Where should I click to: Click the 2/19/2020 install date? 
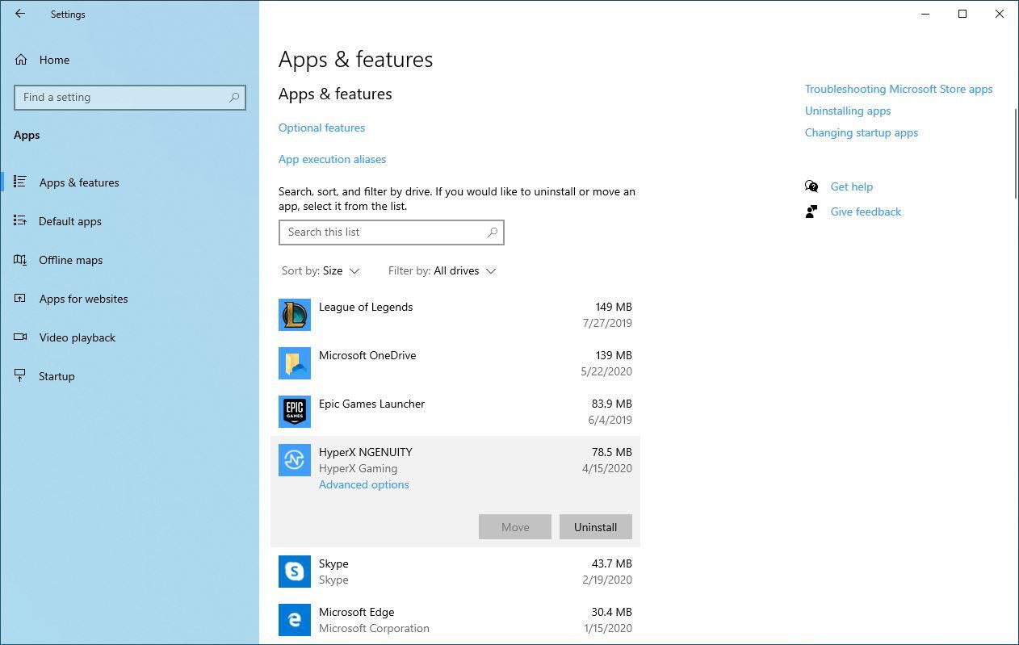(606, 580)
